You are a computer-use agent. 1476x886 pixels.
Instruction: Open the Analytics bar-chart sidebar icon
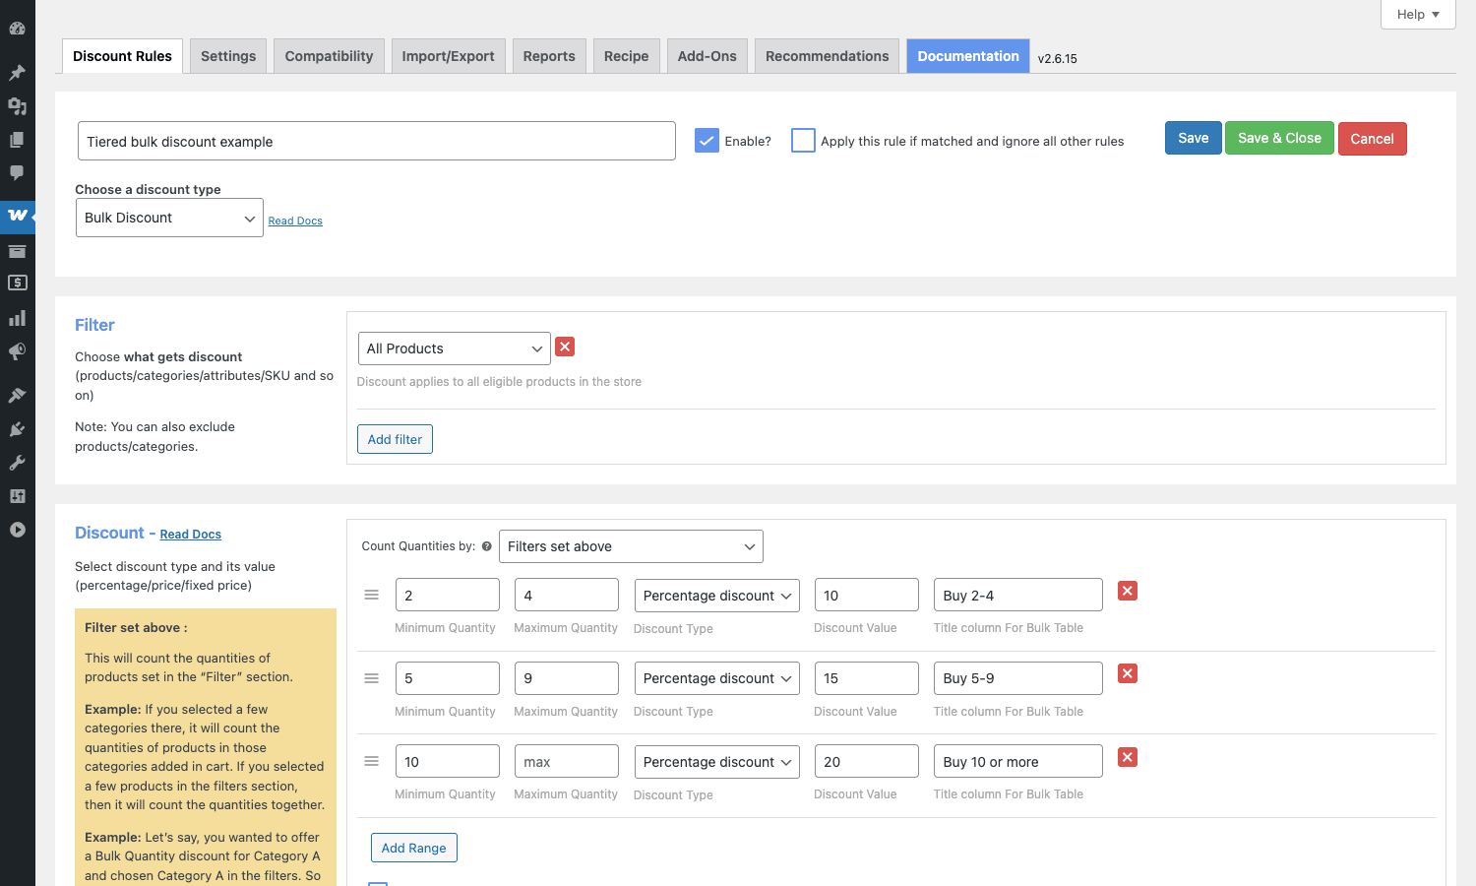[17, 318]
